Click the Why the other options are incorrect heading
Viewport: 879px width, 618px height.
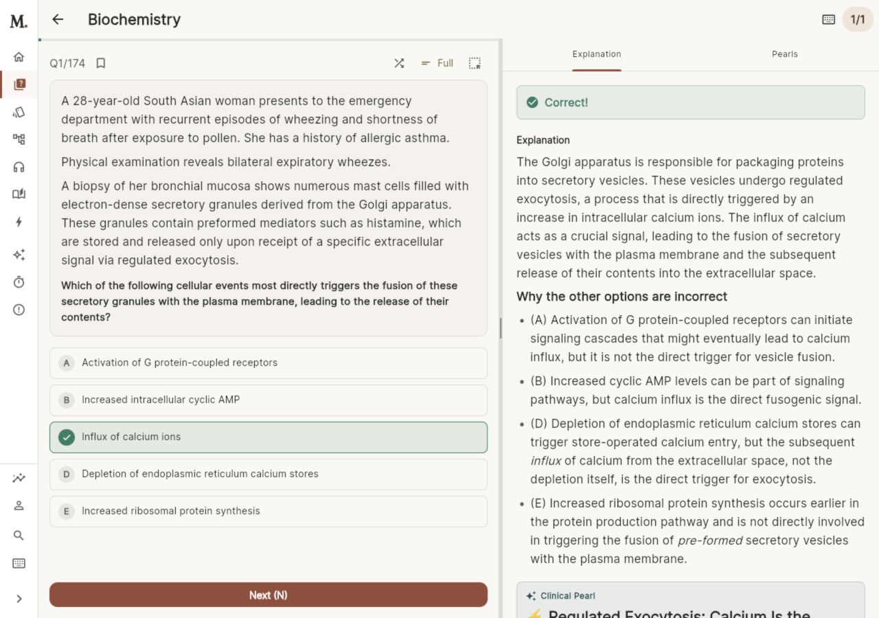point(621,297)
